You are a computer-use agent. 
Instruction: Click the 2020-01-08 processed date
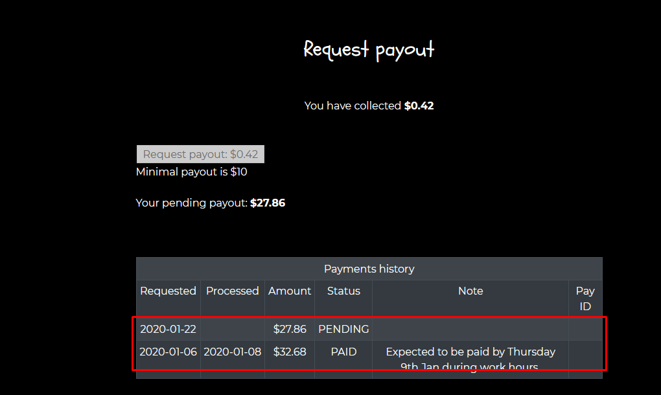pyautogui.click(x=232, y=352)
